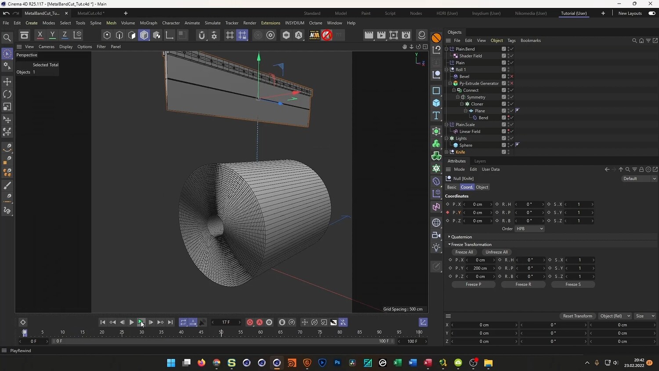Select the Move tool in left toolbar
This screenshot has width=659, height=371.
coord(7,82)
